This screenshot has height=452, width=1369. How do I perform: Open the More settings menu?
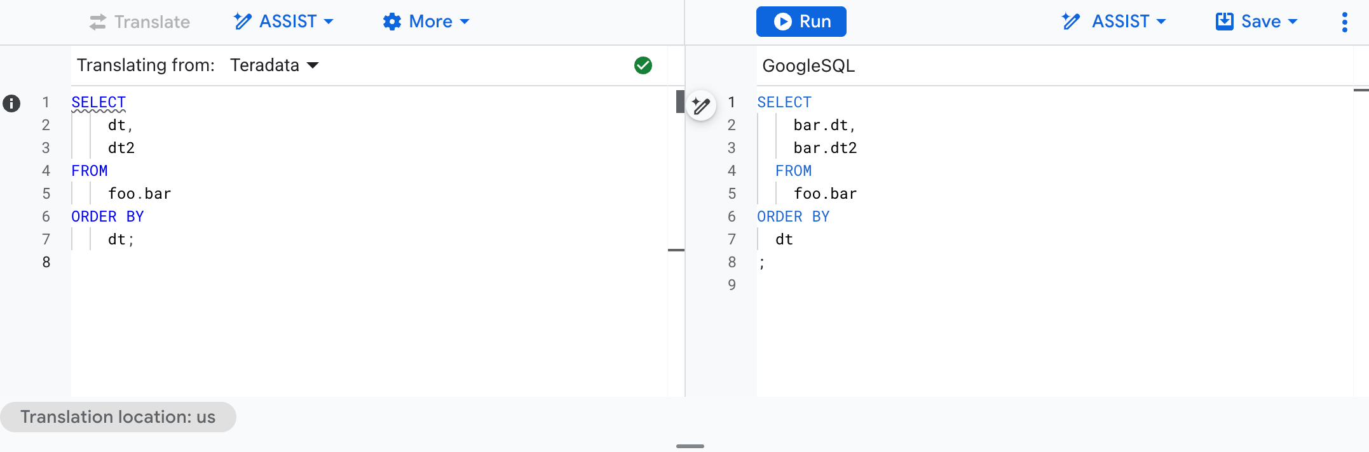[427, 22]
